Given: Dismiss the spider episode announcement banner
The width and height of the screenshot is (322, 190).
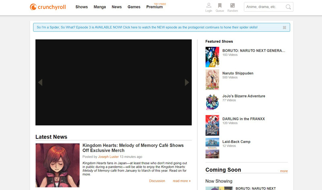Looking at the screenshot, I should point(285,28).
